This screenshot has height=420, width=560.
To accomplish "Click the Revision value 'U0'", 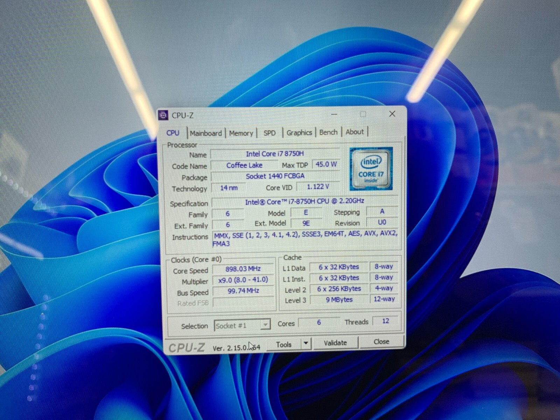I will [382, 222].
